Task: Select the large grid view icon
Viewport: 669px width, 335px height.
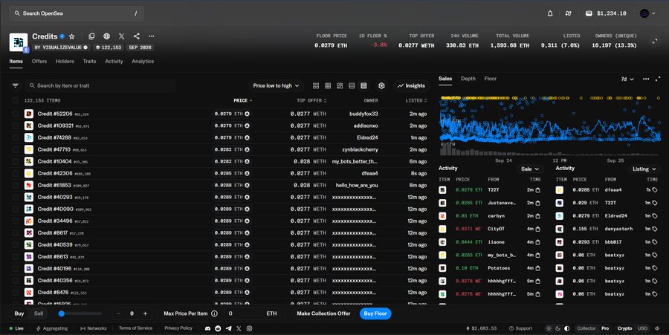Action: (x=316, y=85)
